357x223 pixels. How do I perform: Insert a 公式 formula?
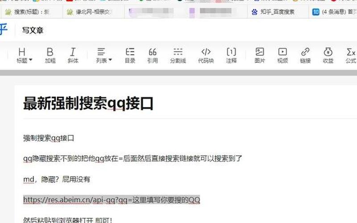point(351,55)
